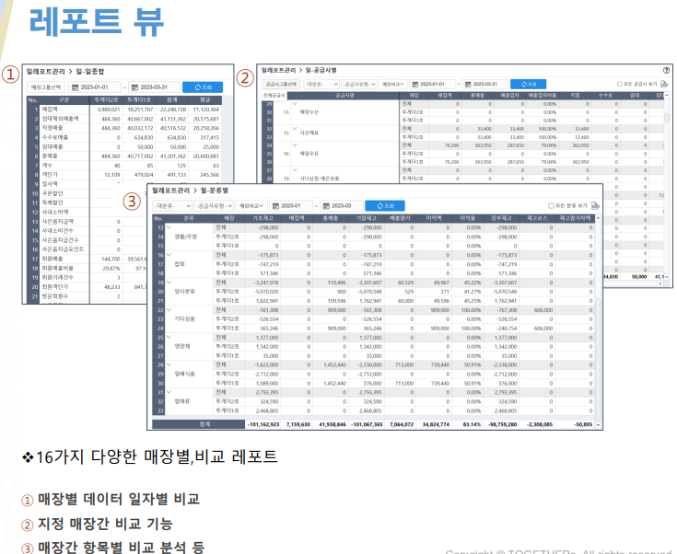
Task: Click 이익율 column header in 월-분류별
Action: tap(467, 218)
